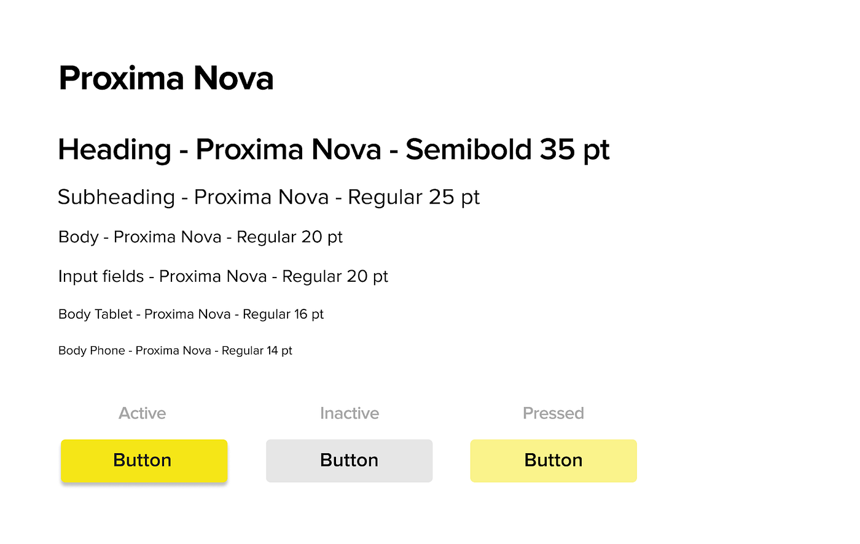The image size is (860, 544).
Task: Click the Subheading Regular 25 pt line
Action: tap(268, 198)
